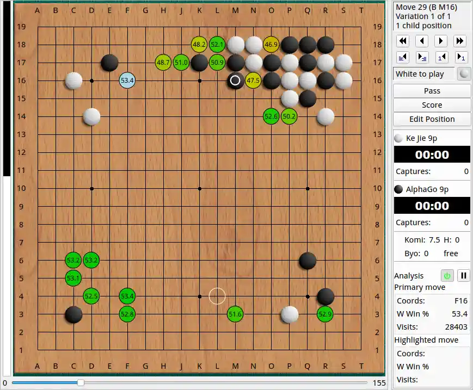Image resolution: width=473 pixels, height=390 pixels.
Task: Click the highlighted last-played stone at M16
Action: (x=235, y=80)
